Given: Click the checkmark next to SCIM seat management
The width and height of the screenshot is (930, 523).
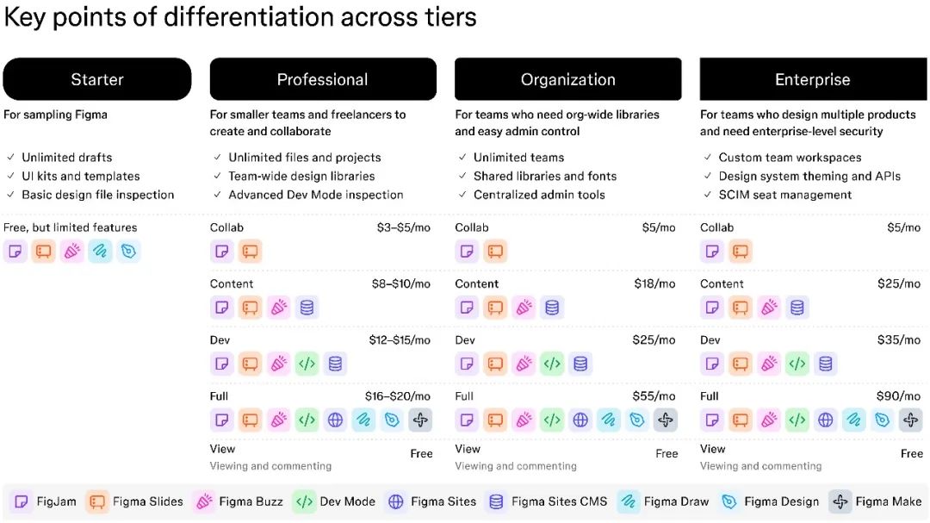Looking at the screenshot, I should [x=708, y=195].
